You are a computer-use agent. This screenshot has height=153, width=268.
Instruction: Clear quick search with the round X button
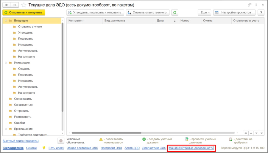tap(61, 141)
